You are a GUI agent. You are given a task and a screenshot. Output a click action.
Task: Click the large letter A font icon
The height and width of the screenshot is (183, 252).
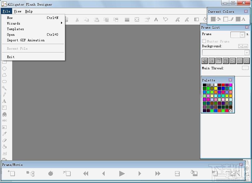[x=156, y=20]
